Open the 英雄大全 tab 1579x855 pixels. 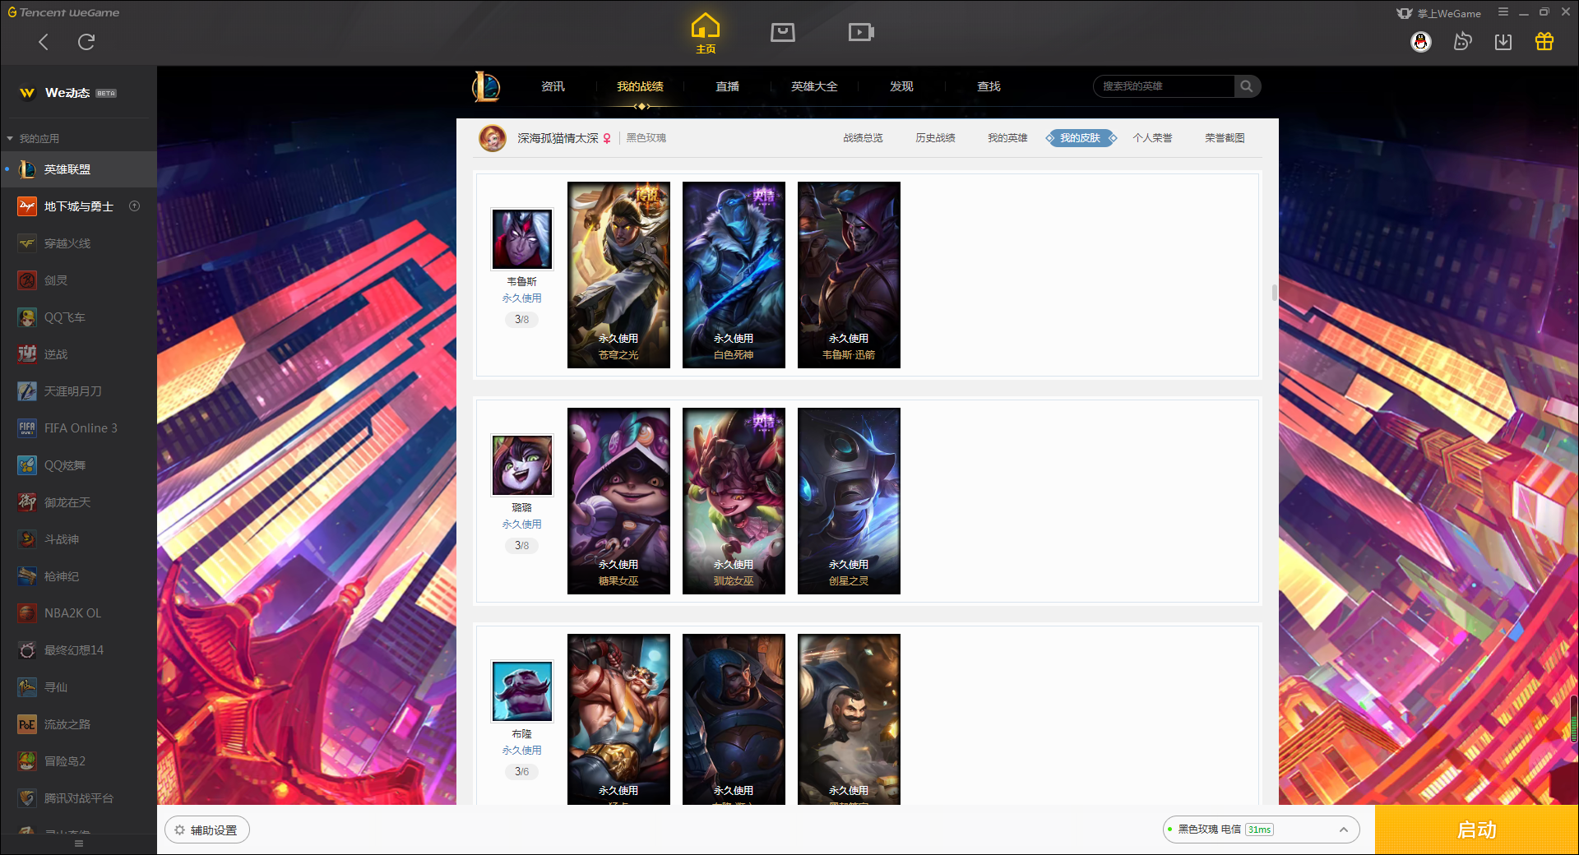[814, 86]
